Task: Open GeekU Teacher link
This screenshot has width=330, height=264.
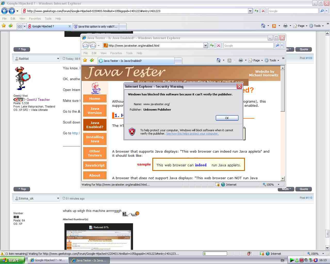Action: (x=38, y=100)
